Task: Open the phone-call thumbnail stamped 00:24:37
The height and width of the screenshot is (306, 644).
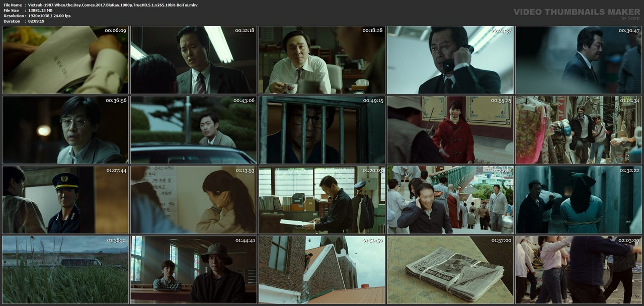Action: tap(450, 60)
